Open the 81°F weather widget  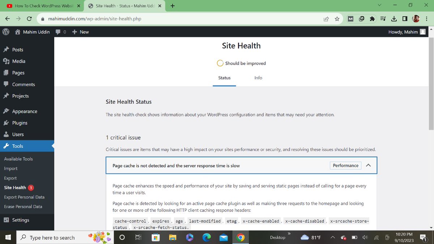click(311, 237)
